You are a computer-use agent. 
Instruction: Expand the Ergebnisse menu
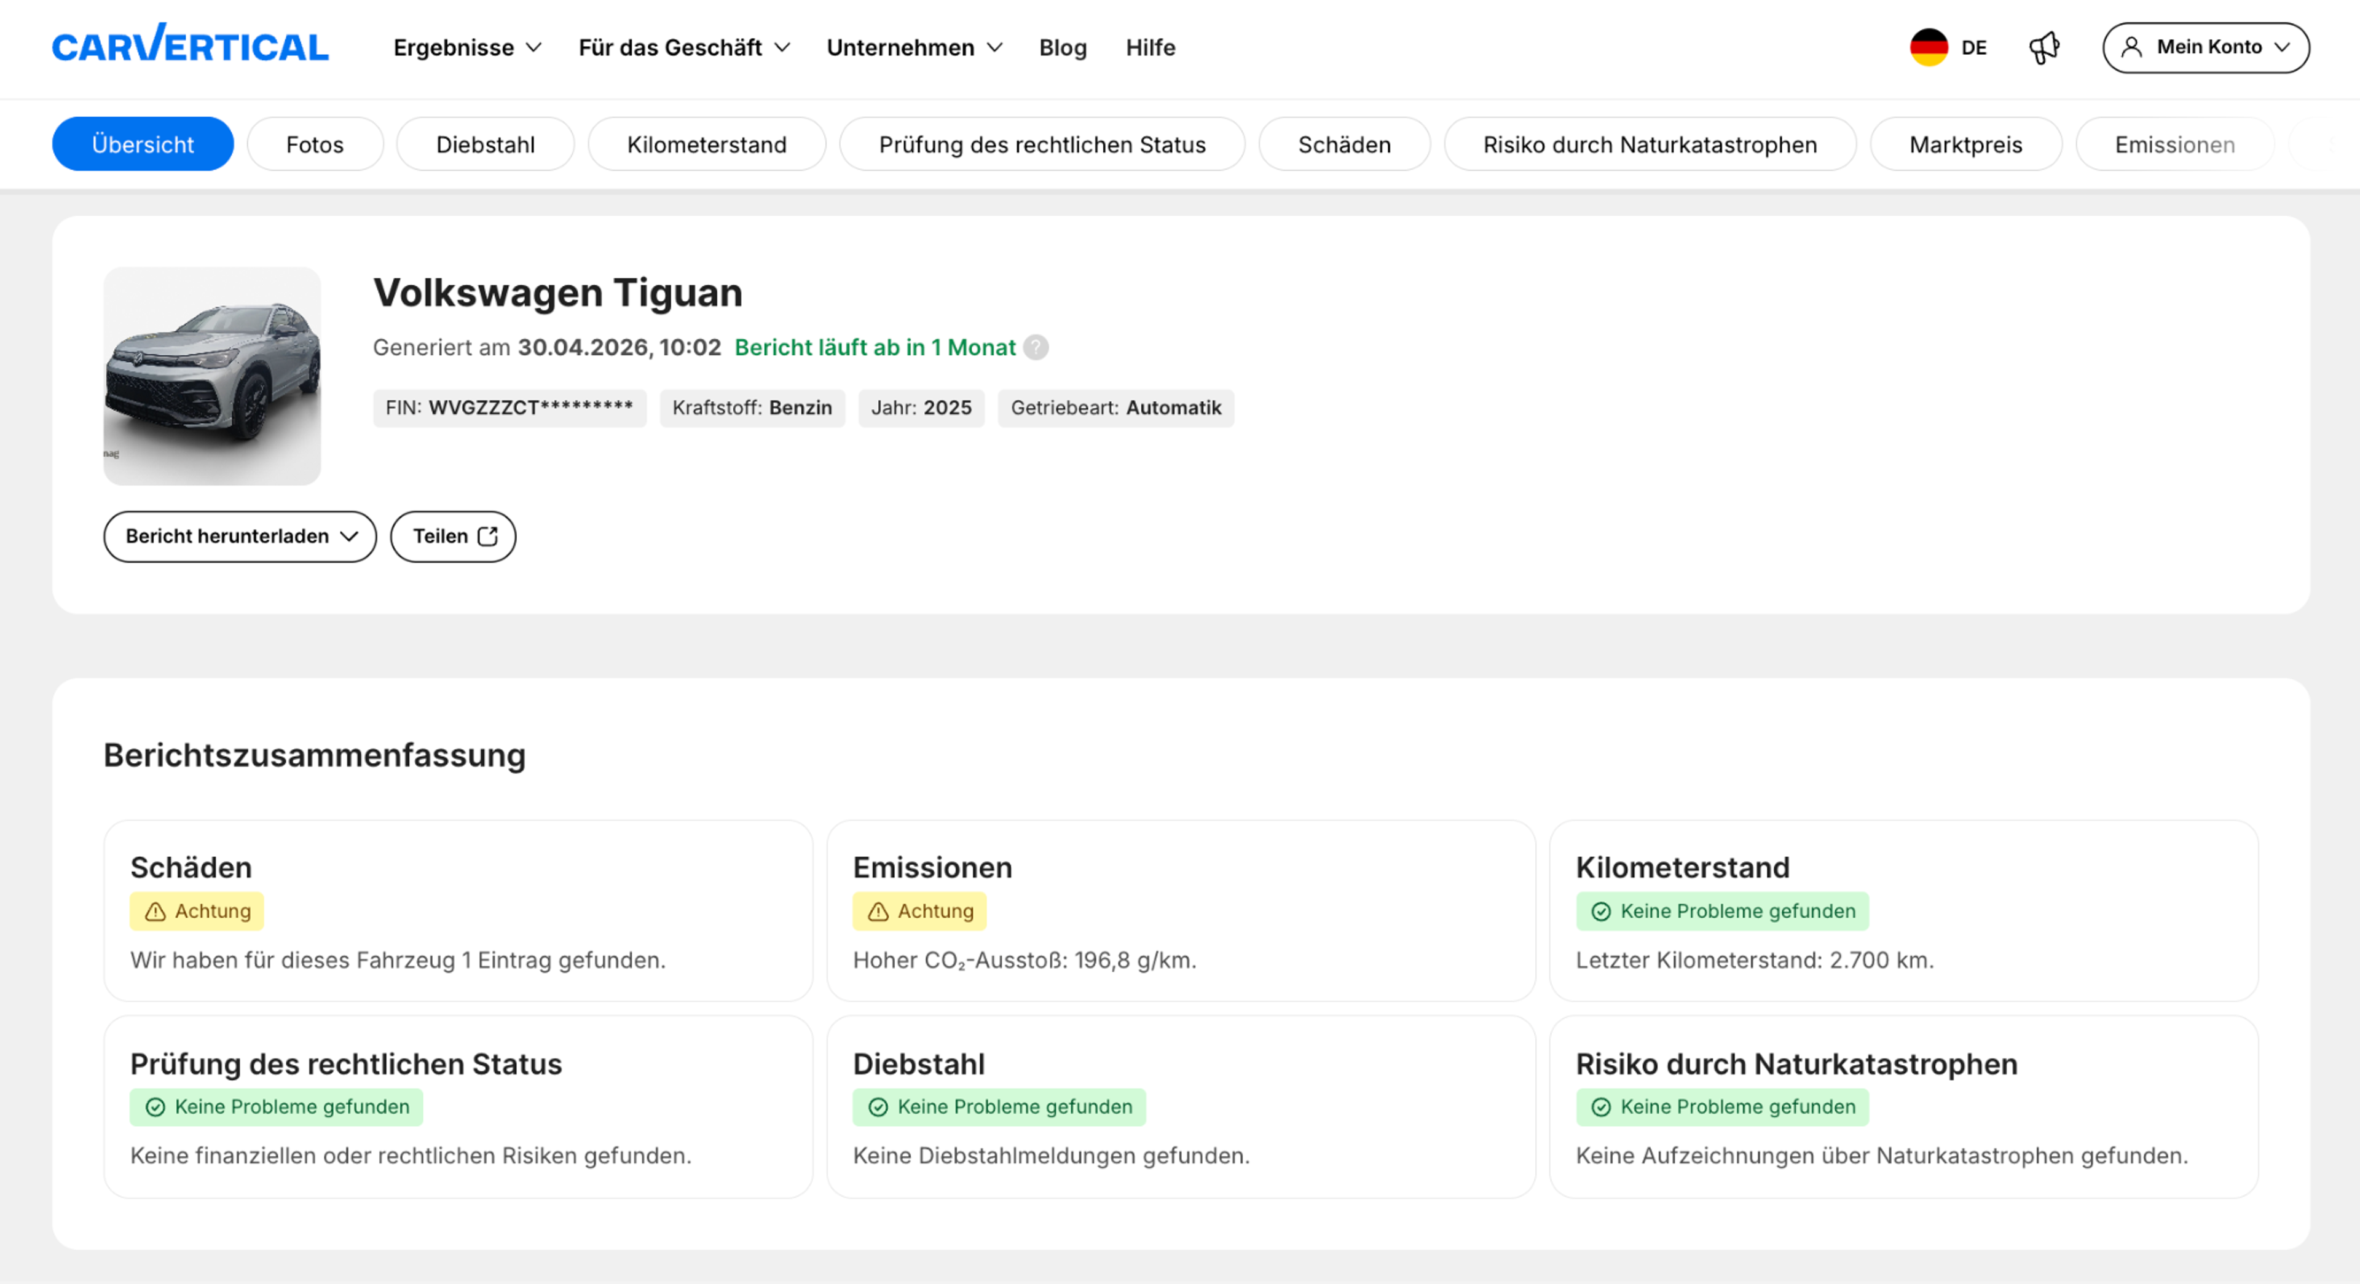(x=467, y=48)
